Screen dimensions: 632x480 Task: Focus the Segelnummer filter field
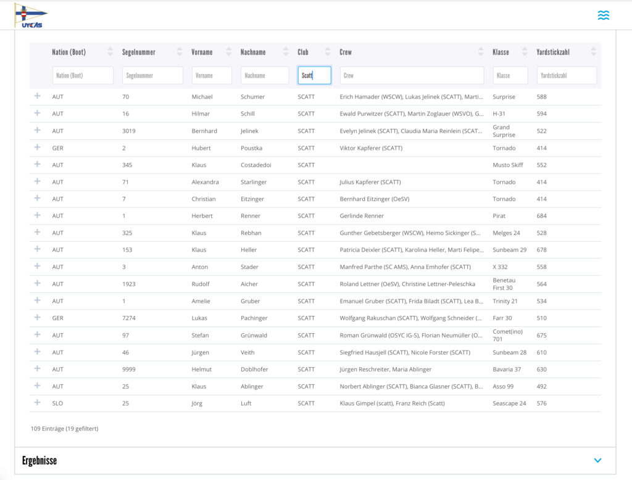152,75
